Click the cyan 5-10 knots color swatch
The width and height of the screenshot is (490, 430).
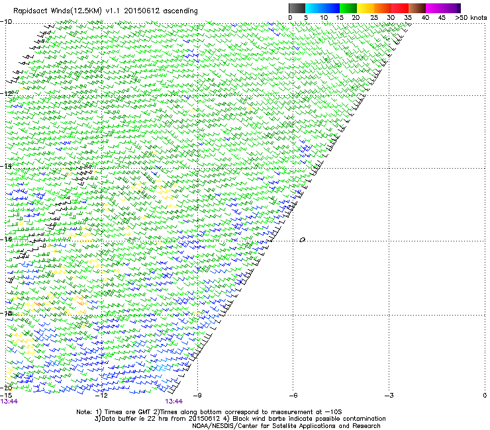pyautogui.click(x=314, y=8)
